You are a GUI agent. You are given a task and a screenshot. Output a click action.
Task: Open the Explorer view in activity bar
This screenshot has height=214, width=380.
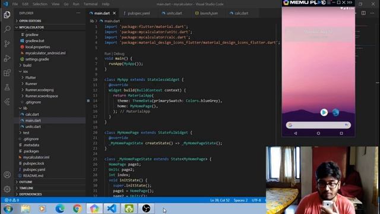point(7,15)
